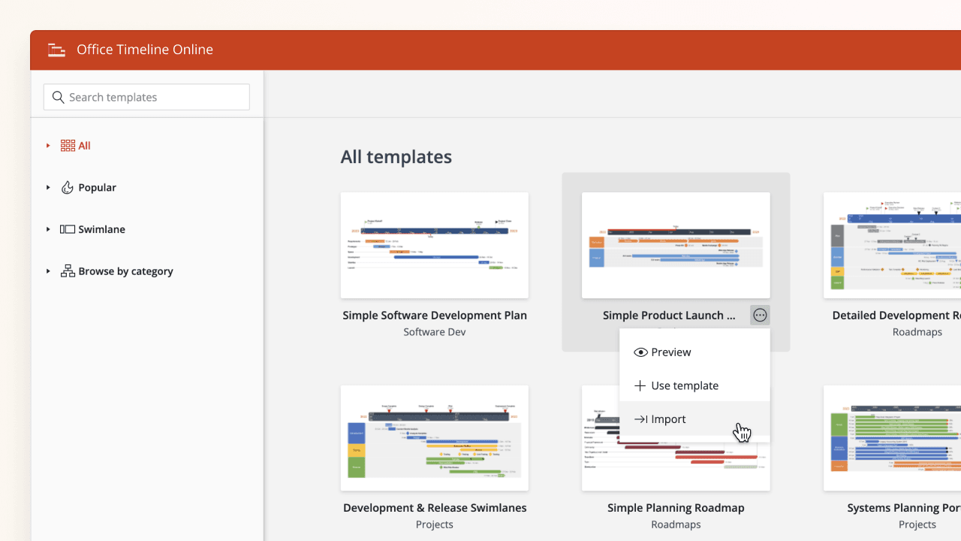Click the Software Dev category label

pos(435,332)
